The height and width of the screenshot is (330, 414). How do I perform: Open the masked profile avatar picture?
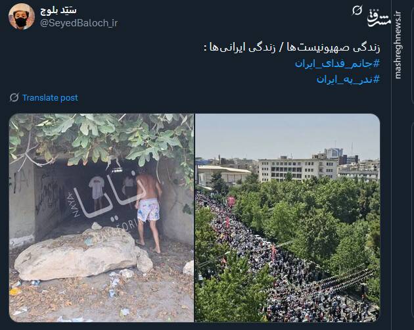click(22, 16)
